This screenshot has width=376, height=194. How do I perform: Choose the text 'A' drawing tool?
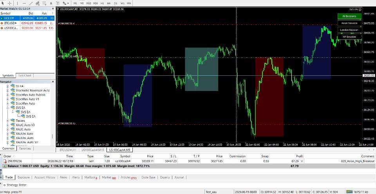tap(51, 3)
